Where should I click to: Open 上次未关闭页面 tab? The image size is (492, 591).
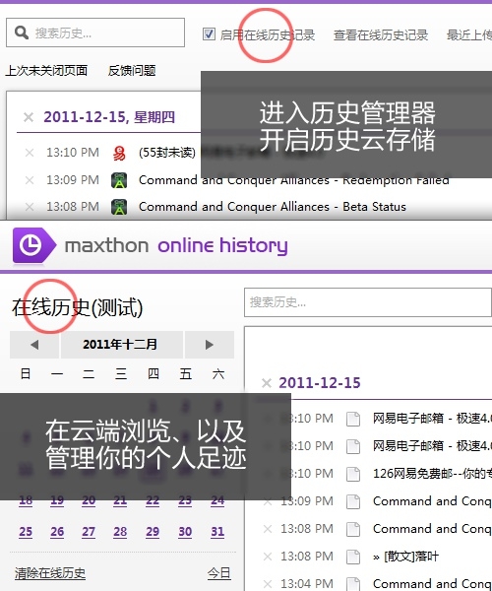[46, 71]
